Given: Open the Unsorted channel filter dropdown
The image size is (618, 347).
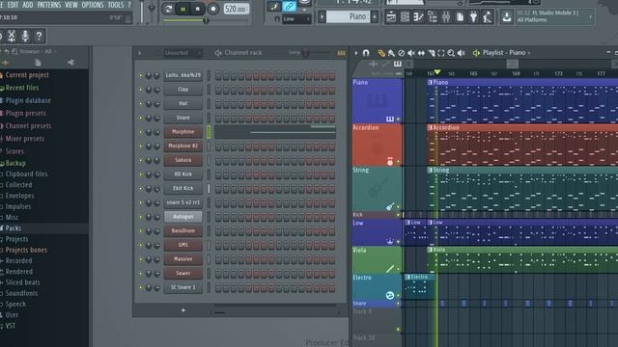Looking at the screenshot, I should point(183,53).
